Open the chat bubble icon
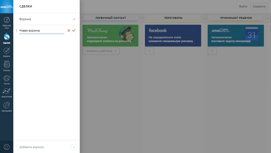 6,147
